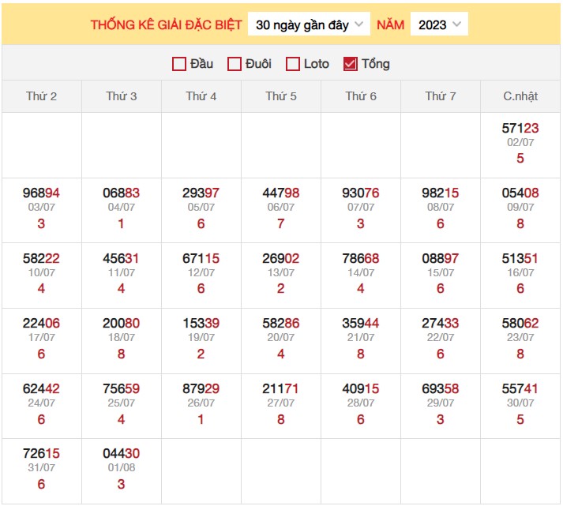Click result 58286 dated 20/07
The width and height of the screenshot is (563, 506).
pyautogui.click(x=281, y=324)
